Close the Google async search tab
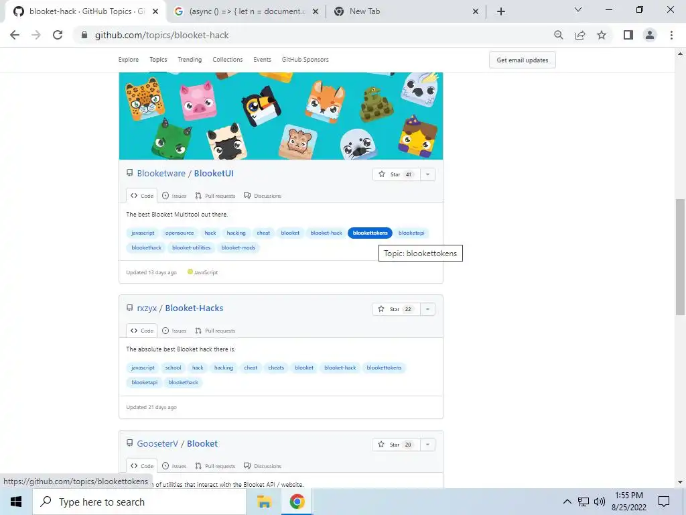The width and height of the screenshot is (686, 515). 316,11
